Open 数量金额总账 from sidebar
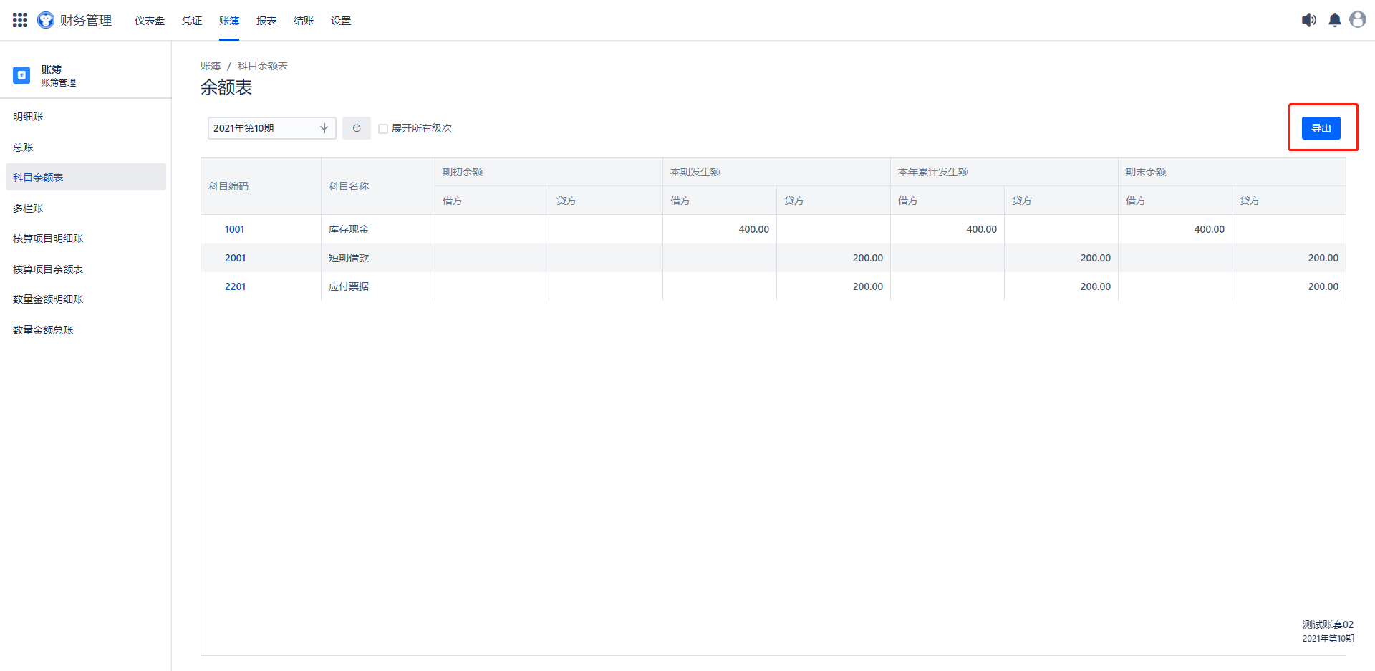1375x671 pixels. coord(43,330)
